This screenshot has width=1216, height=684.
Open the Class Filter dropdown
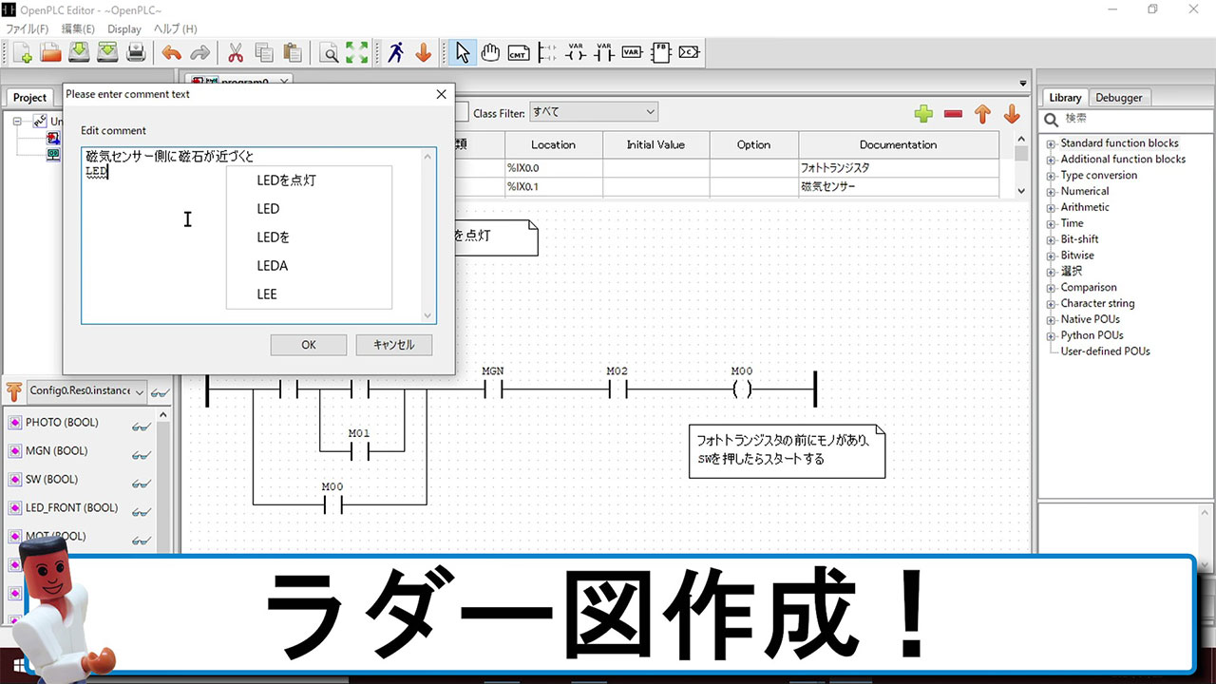pos(593,112)
